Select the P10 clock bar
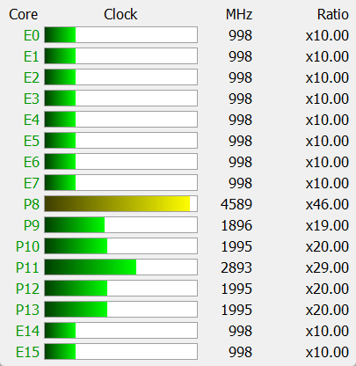Screen dimensions: 356x366 (x=120, y=246)
